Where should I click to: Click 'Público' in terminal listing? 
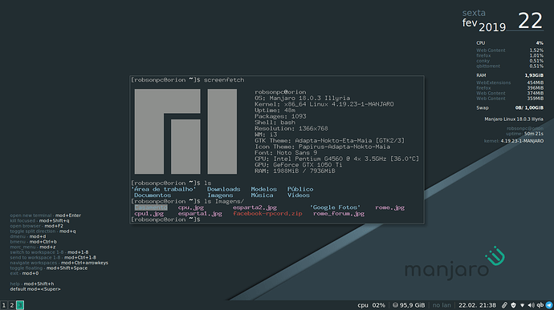[300, 189]
